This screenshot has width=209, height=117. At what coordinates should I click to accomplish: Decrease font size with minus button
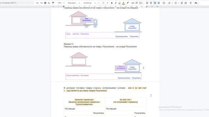click(99, 3)
